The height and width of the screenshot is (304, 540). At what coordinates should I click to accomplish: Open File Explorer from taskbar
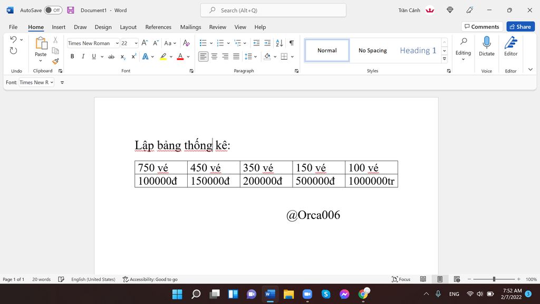288,294
